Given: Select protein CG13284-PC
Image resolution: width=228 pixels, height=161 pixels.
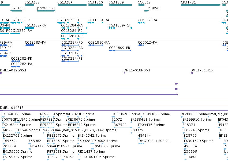Looking at the screenshot, I should click(72, 56).
